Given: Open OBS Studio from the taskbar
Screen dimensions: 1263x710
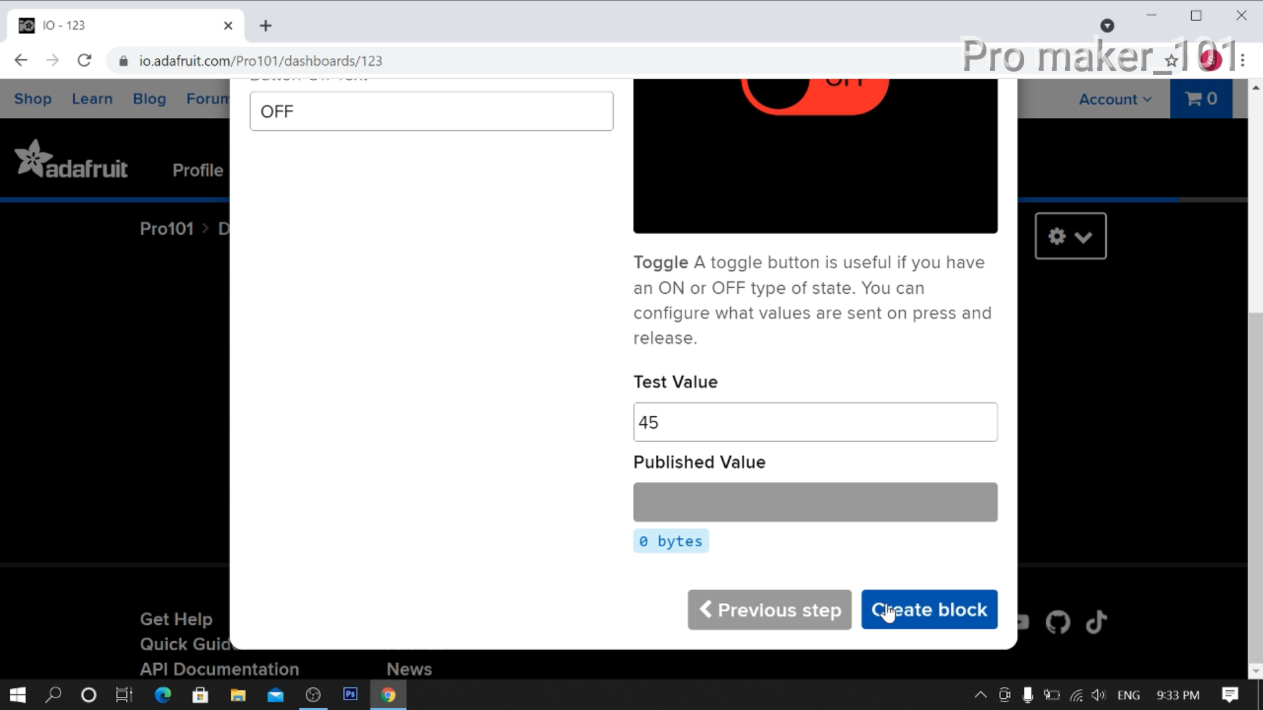Looking at the screenshot, I should [313, 695].
